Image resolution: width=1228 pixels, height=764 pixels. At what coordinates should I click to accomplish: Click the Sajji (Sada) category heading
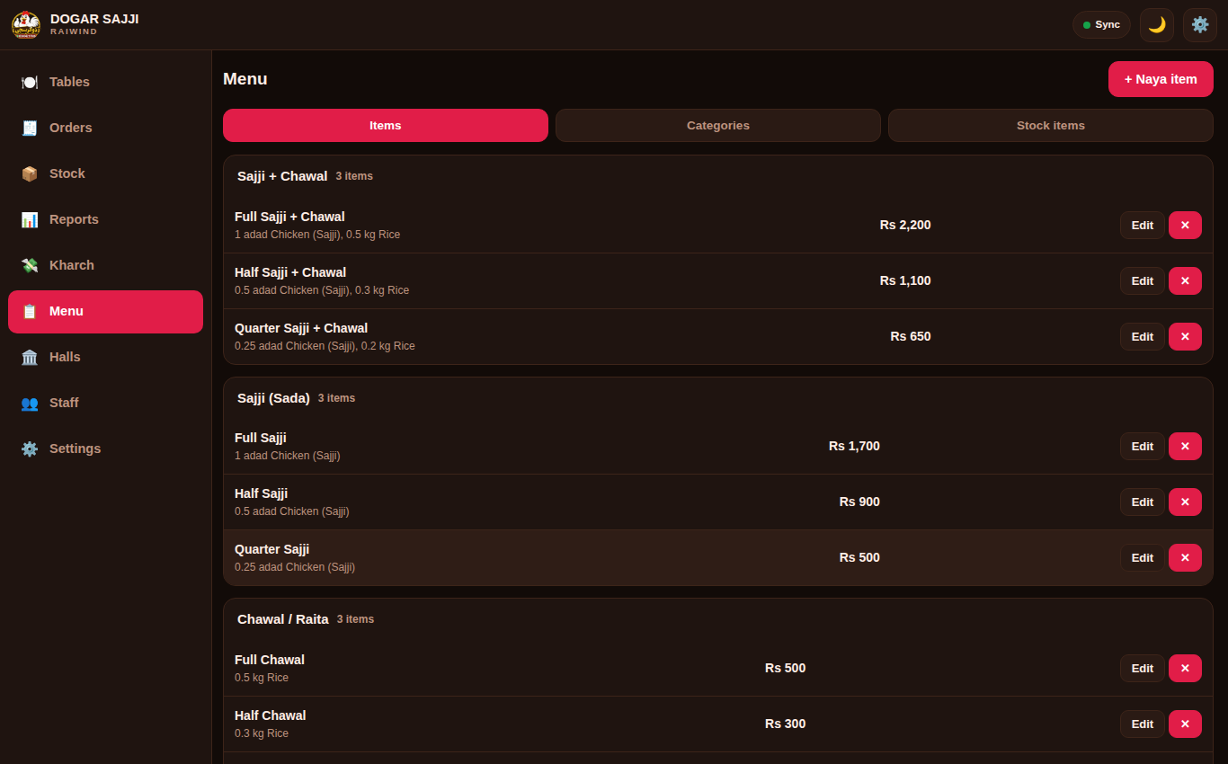[273, 398]
